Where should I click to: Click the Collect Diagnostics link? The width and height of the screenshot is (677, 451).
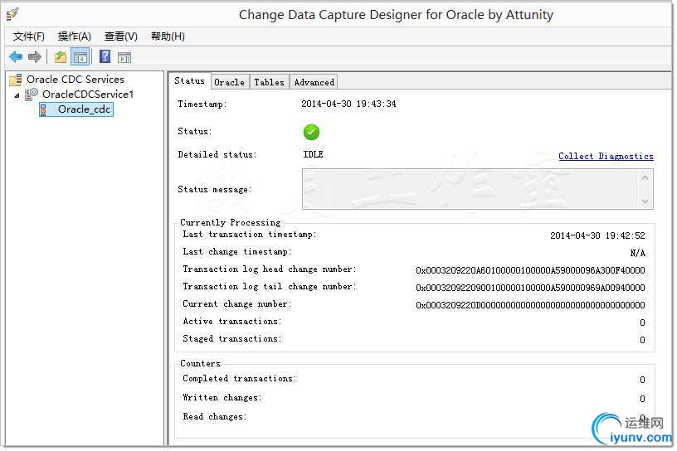point(606,156)
